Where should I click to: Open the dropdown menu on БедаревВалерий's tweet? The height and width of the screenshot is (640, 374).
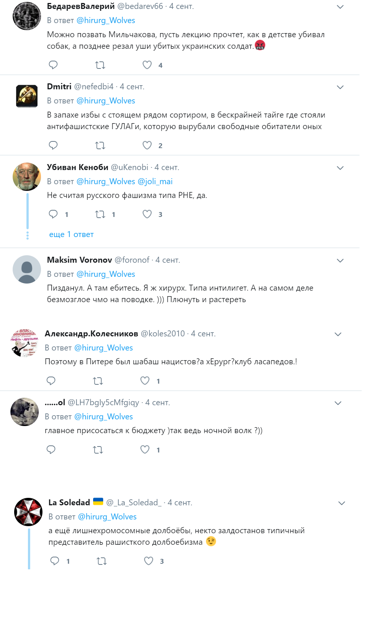tap(340, 7)
